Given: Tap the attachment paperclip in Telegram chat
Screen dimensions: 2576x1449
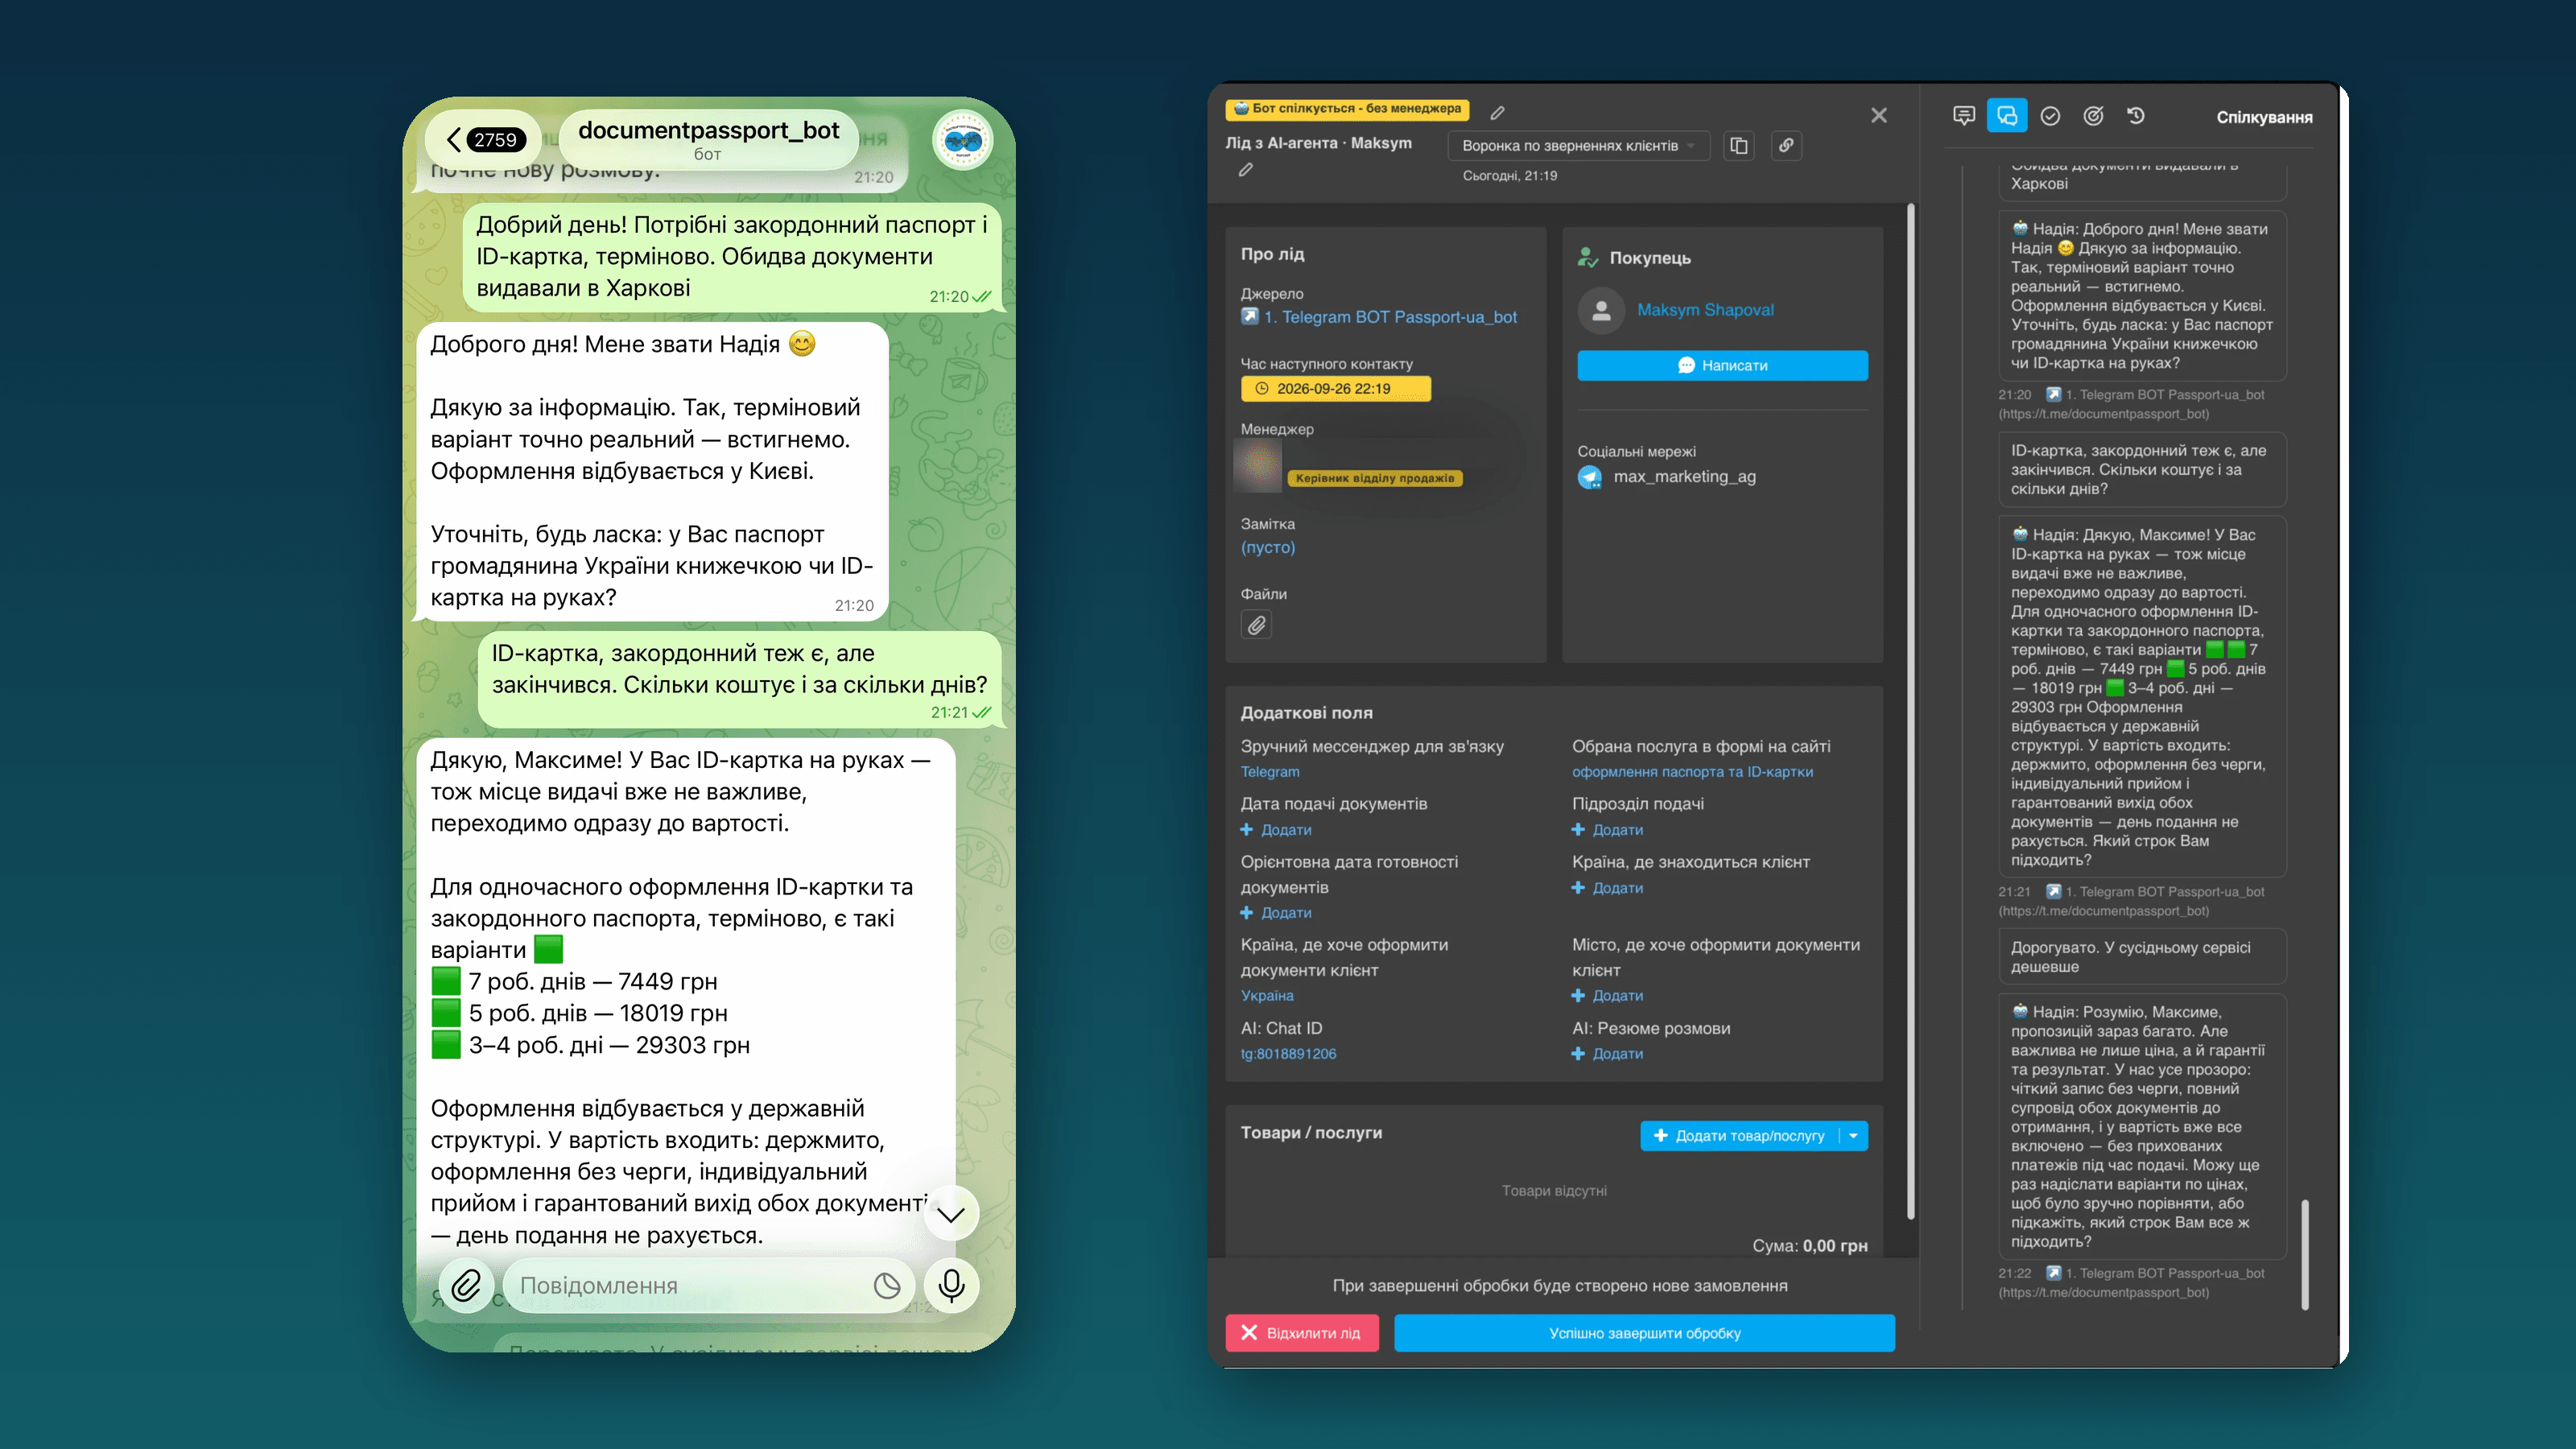Looking at the screenshot, I should [466, 1285].
